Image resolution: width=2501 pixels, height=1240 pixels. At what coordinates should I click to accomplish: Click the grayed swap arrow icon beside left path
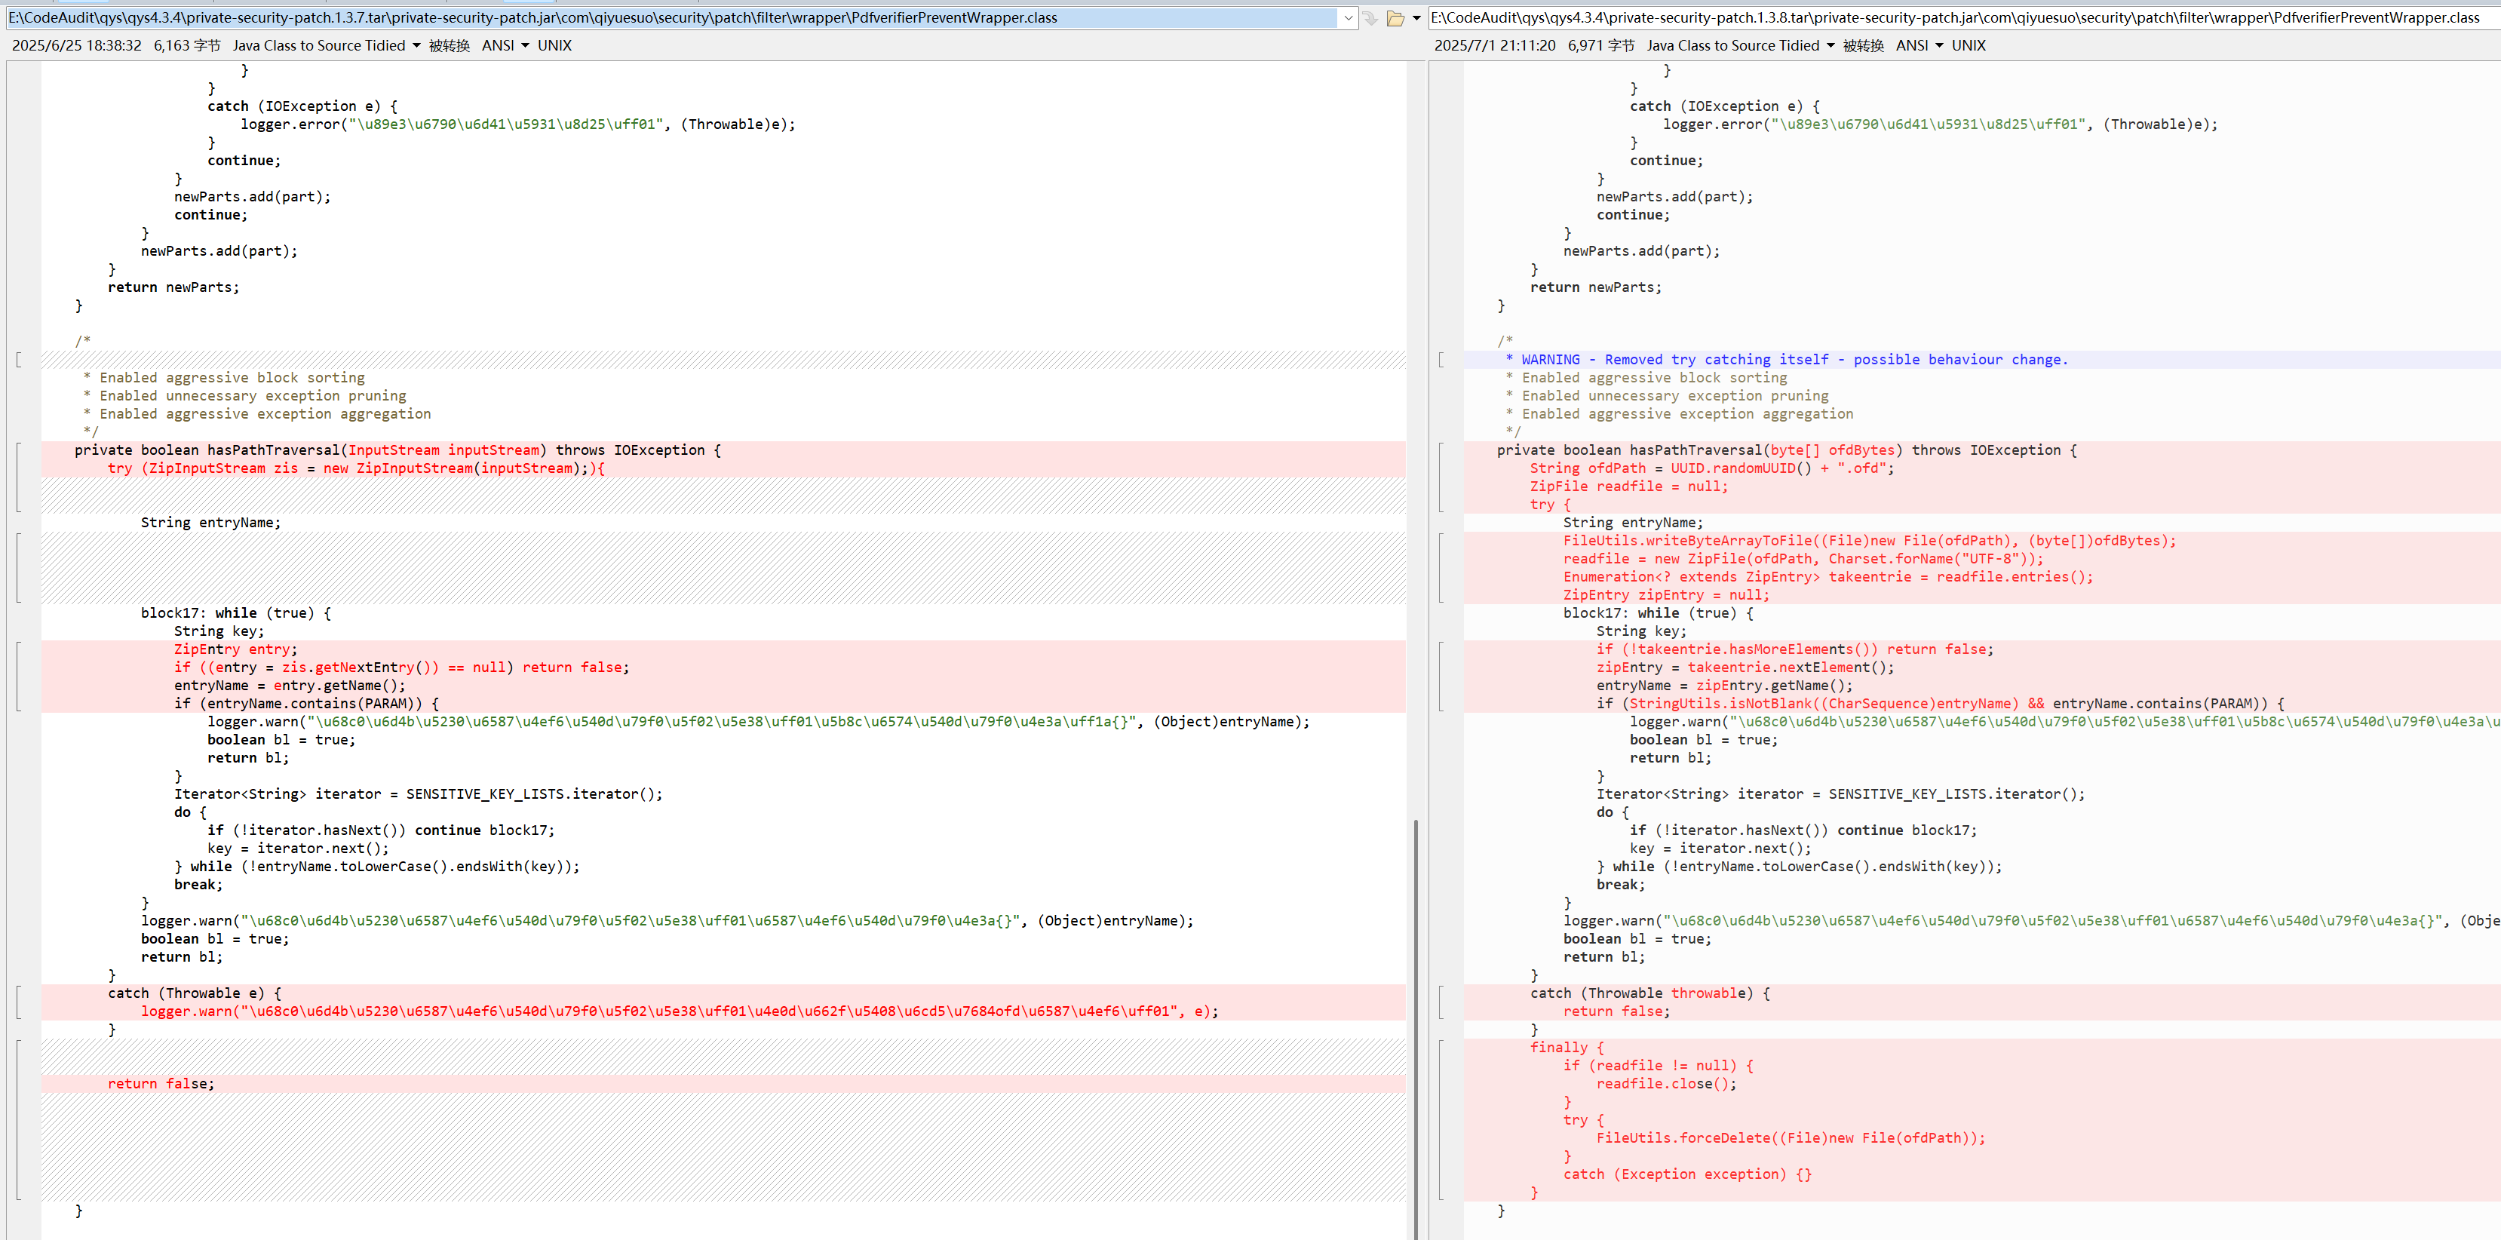click(1370, 18)
